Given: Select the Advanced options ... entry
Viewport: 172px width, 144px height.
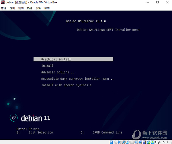Looking at the screenshot, I should [58, 72].
